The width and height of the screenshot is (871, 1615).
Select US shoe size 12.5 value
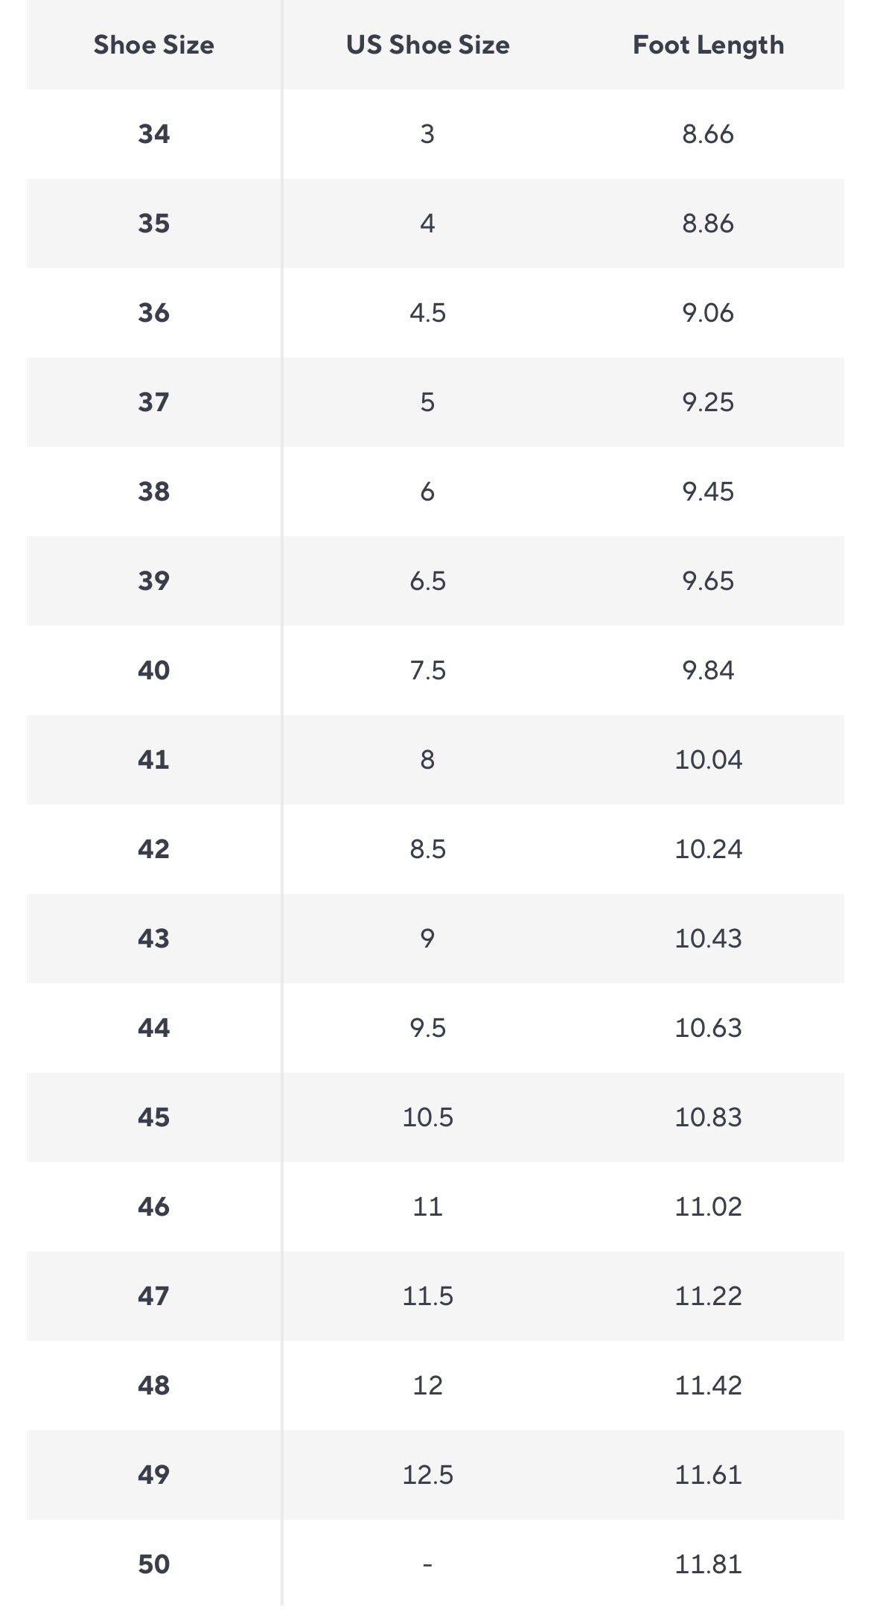click(427, 1475)
